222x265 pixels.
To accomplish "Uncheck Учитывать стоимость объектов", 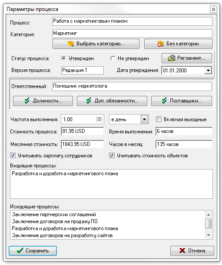I will [112, 156].
